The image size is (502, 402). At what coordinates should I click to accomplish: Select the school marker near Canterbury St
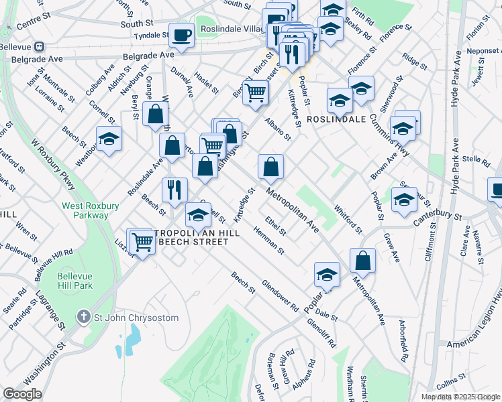[404, 202]
